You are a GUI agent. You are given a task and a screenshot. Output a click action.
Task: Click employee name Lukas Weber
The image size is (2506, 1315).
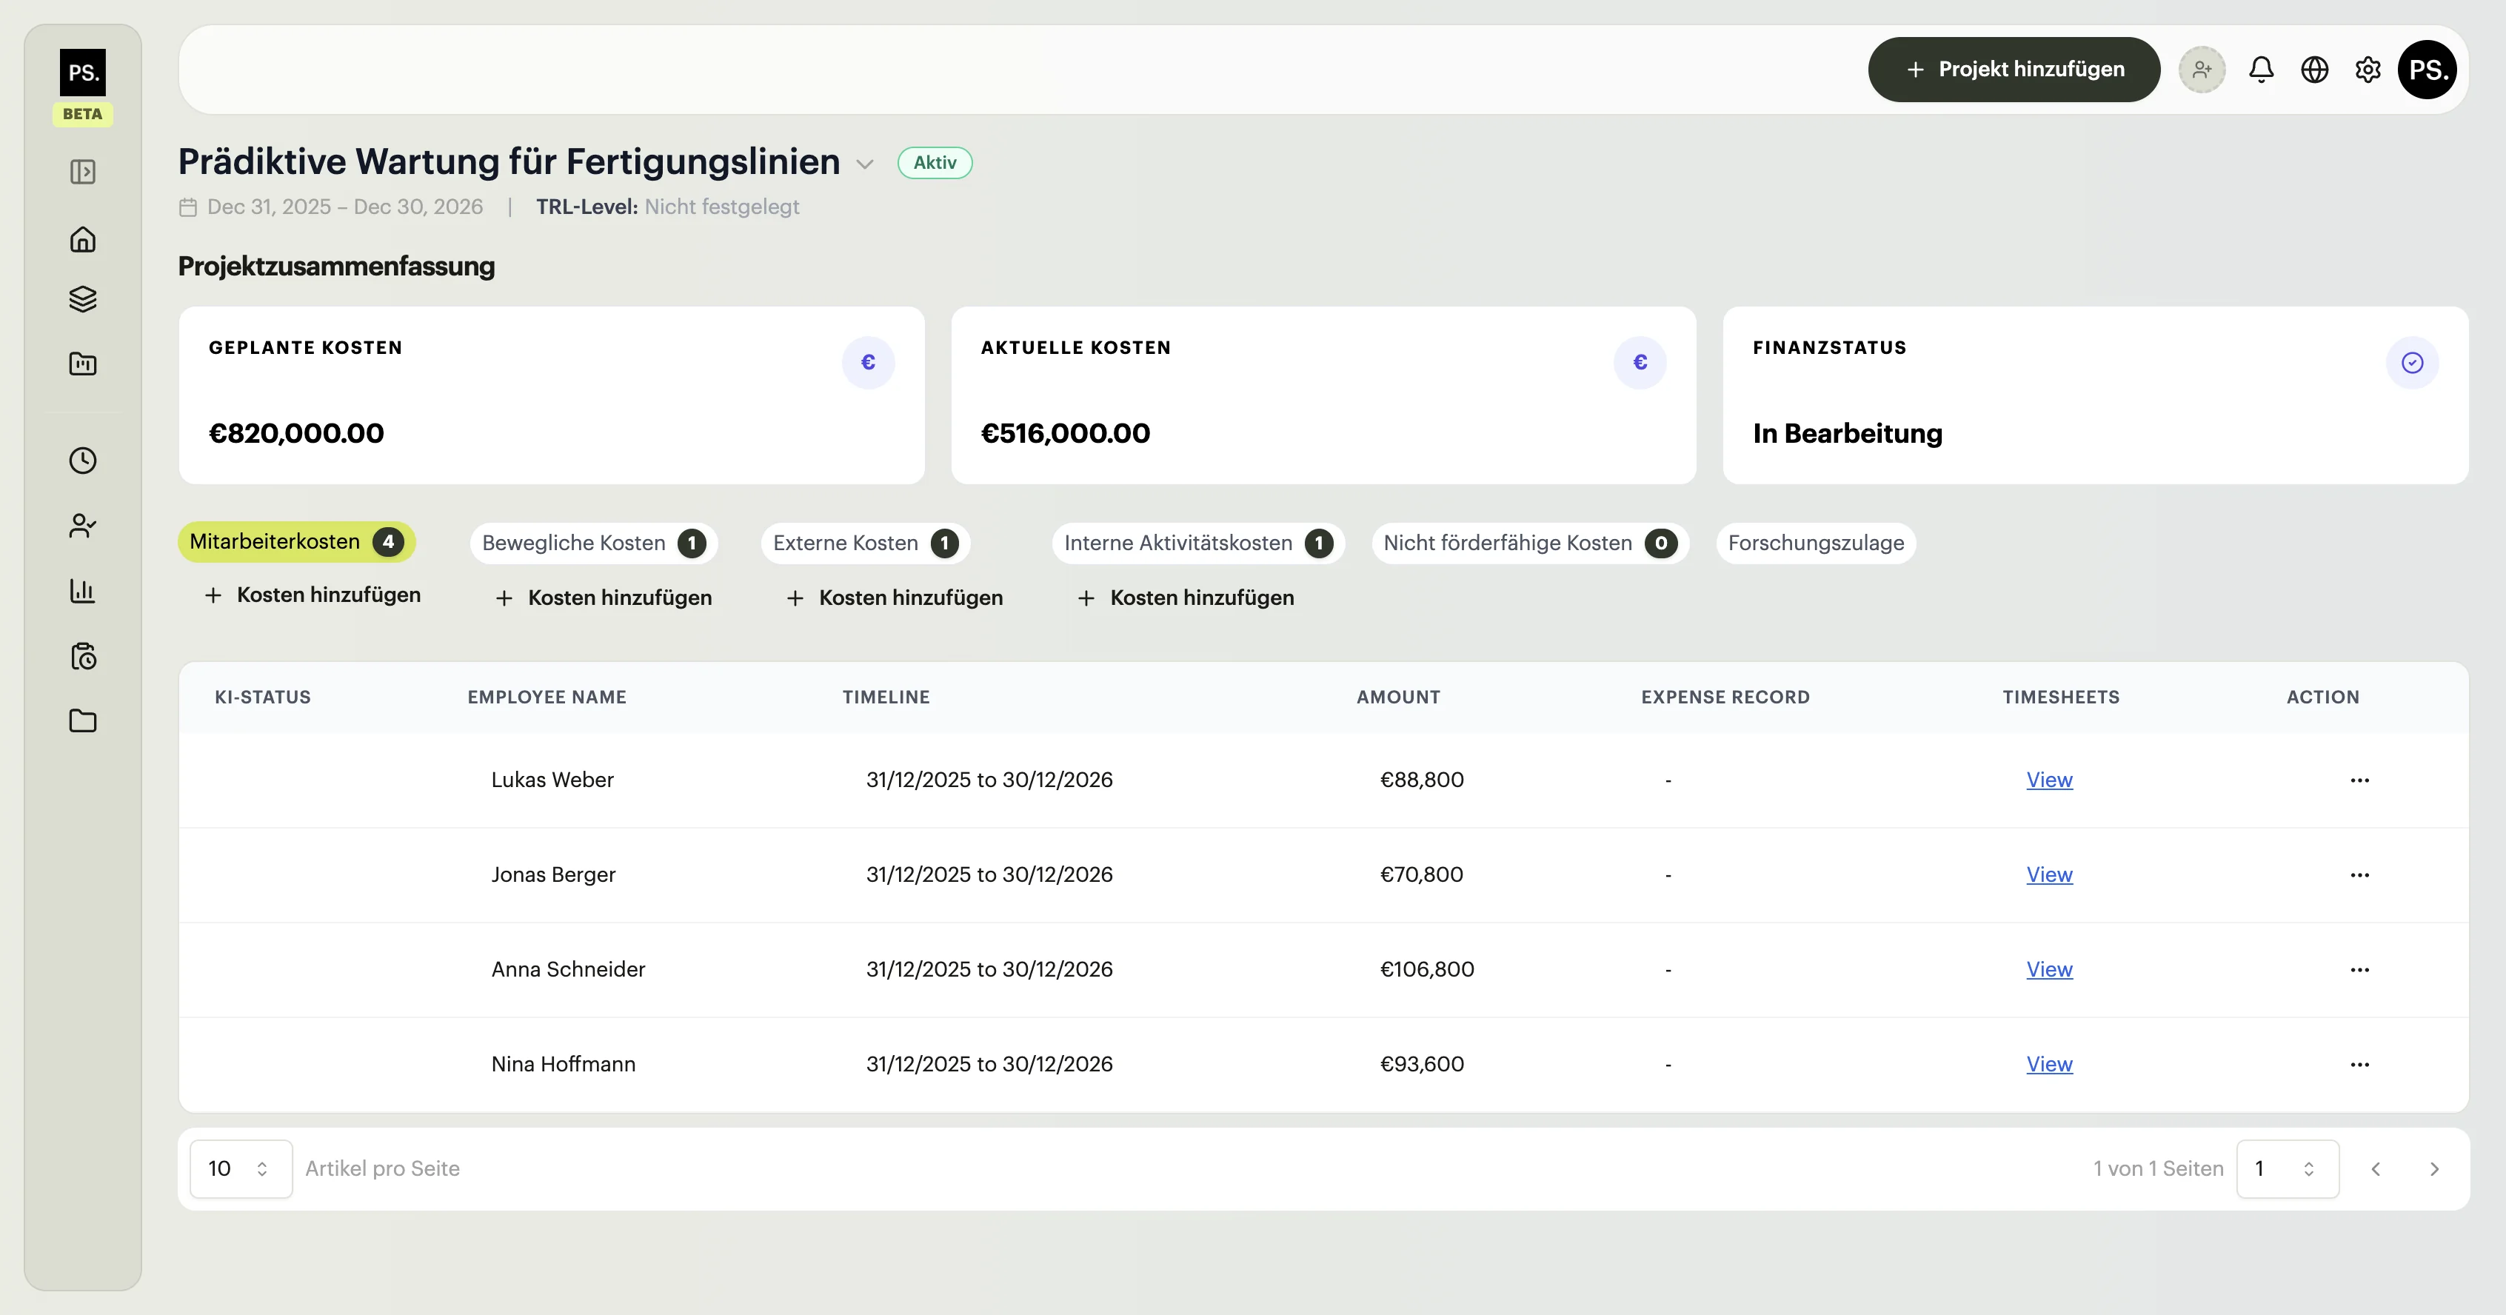[552, 780]
